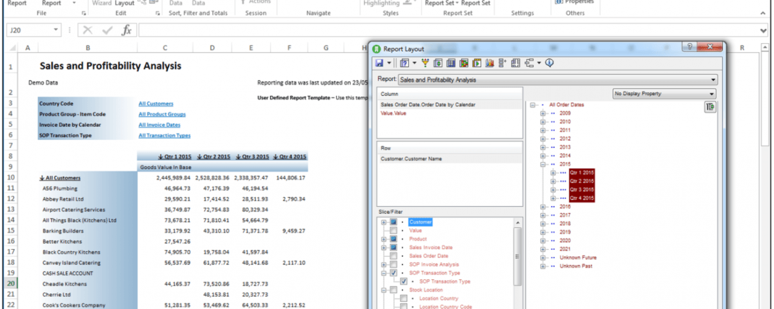The height and width of the screenshot is (309, 774).
Task: Toggle the Sales Invoice Date checkbox
Action: tap(393, 247)
